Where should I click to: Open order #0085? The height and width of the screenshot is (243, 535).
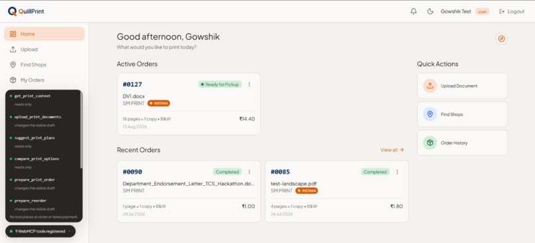coord(337,191)
